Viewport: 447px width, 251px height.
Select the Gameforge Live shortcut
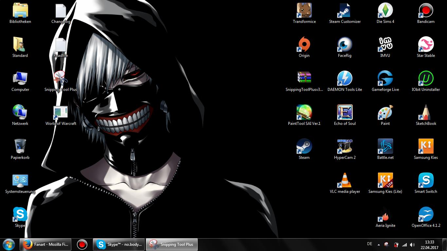[385, 81]
